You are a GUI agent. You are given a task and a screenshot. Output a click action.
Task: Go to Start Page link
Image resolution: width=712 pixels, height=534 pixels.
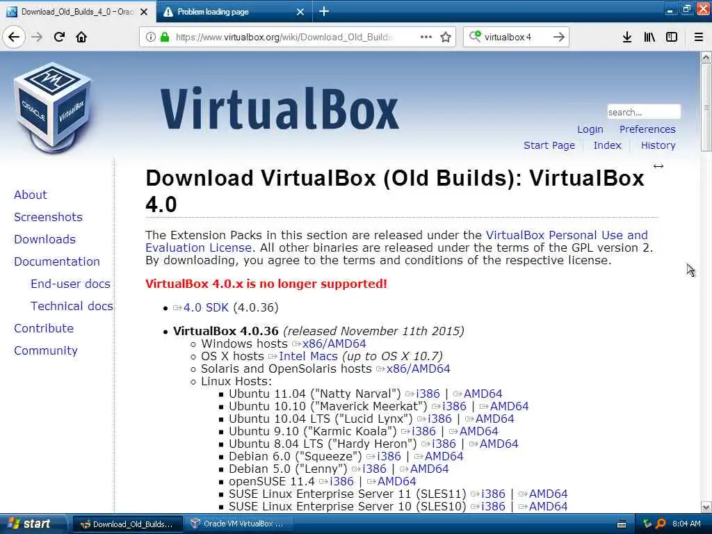549,145
